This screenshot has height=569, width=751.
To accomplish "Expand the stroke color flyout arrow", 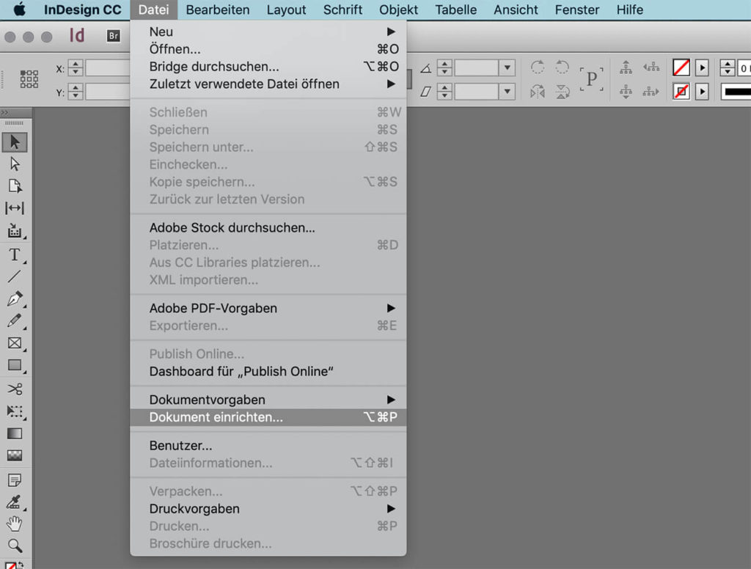I will coord(702,91).
